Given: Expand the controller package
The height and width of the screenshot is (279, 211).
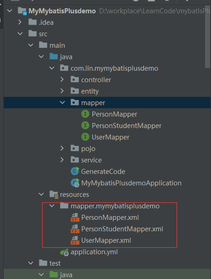Looking at the screenshot, I should 62,79.
